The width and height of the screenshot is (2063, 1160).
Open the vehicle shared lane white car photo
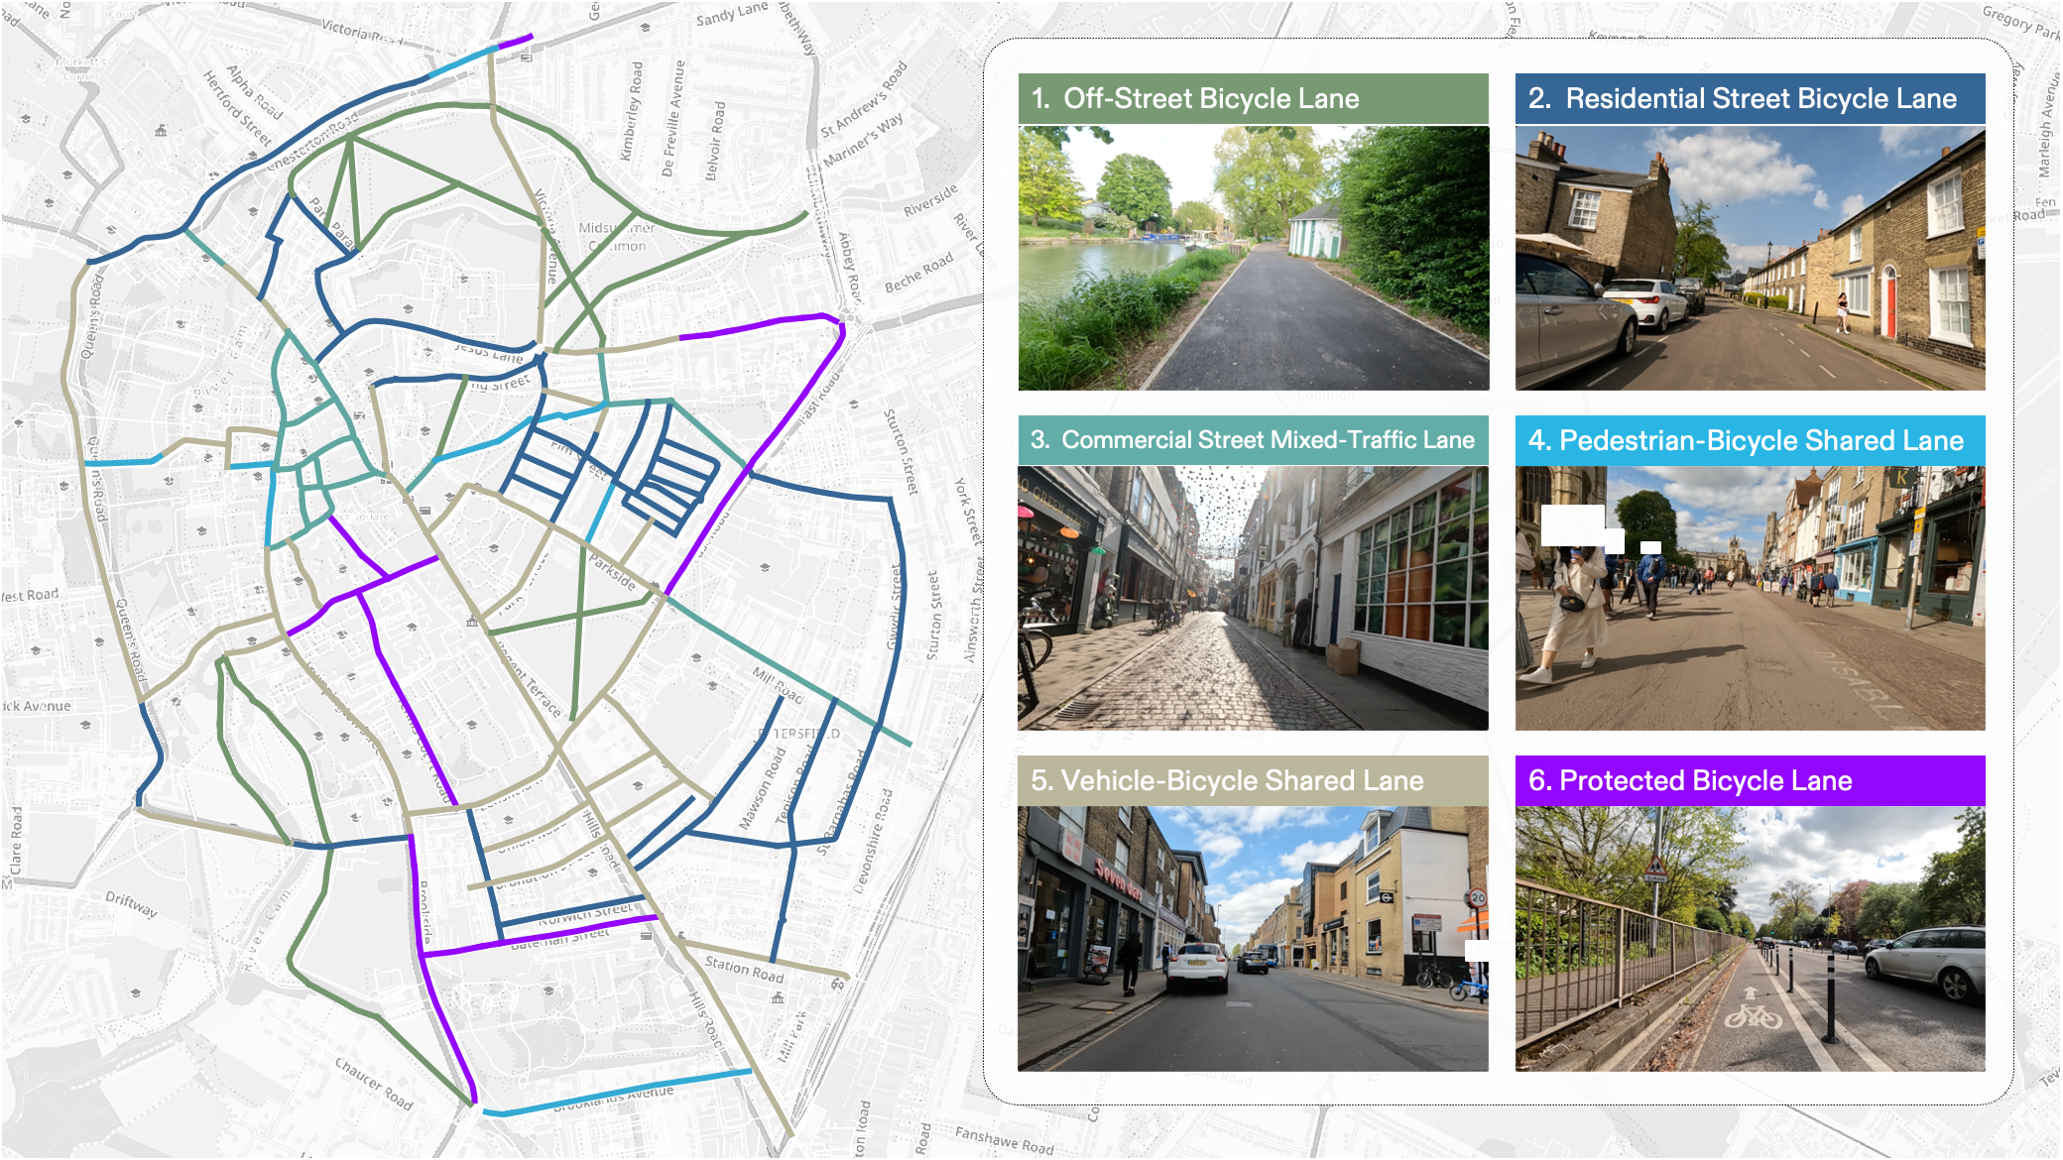(1253, 938)
